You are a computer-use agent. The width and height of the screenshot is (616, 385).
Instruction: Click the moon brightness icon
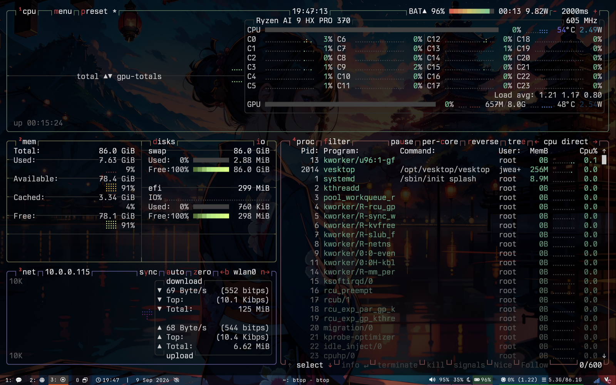[469, 380]
